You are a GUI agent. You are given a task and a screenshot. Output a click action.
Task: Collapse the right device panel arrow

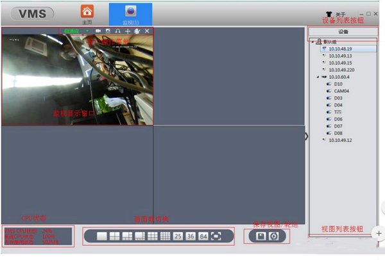click(x=306, y=136)
